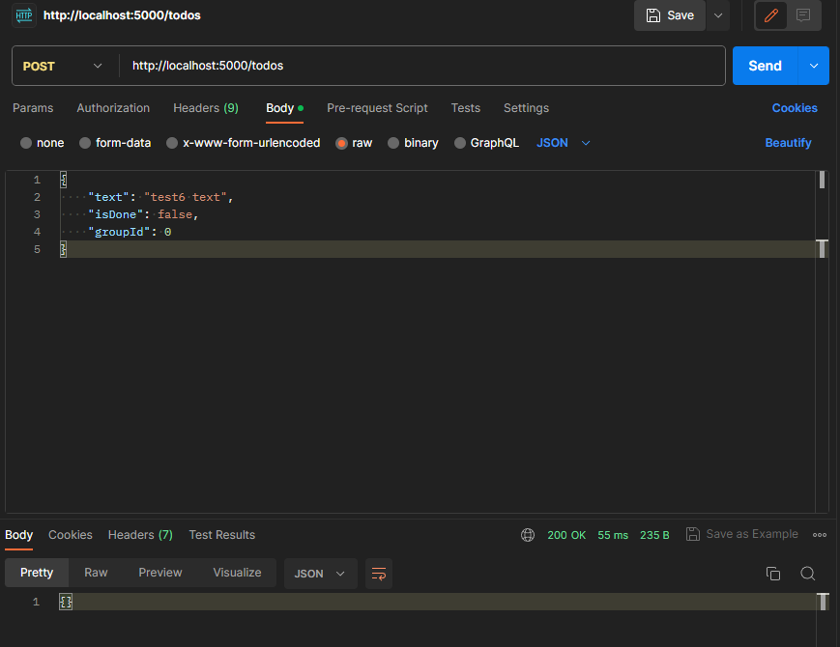Search the response with magnifier icon
Image resolution: width=840 pixels, height=647 pixels.
point(808,574)
